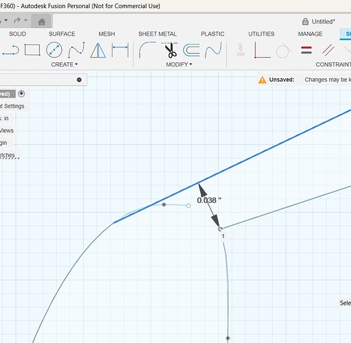Apply the Parallel constraint icon
351x343 pixels.
pos(328,50)
